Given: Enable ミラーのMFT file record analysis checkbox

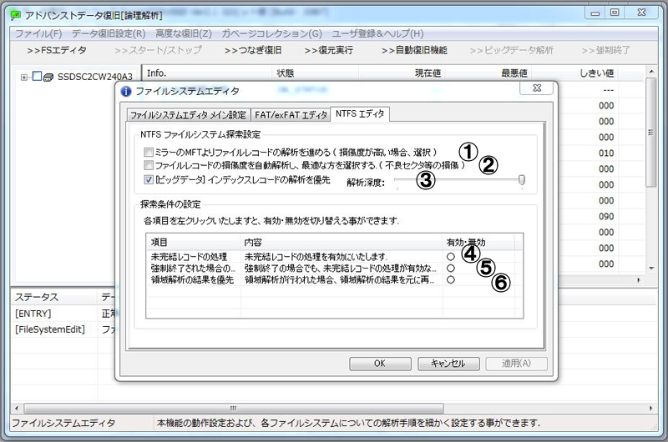Looking at the screenshot, I should click(x=149, y=153).
